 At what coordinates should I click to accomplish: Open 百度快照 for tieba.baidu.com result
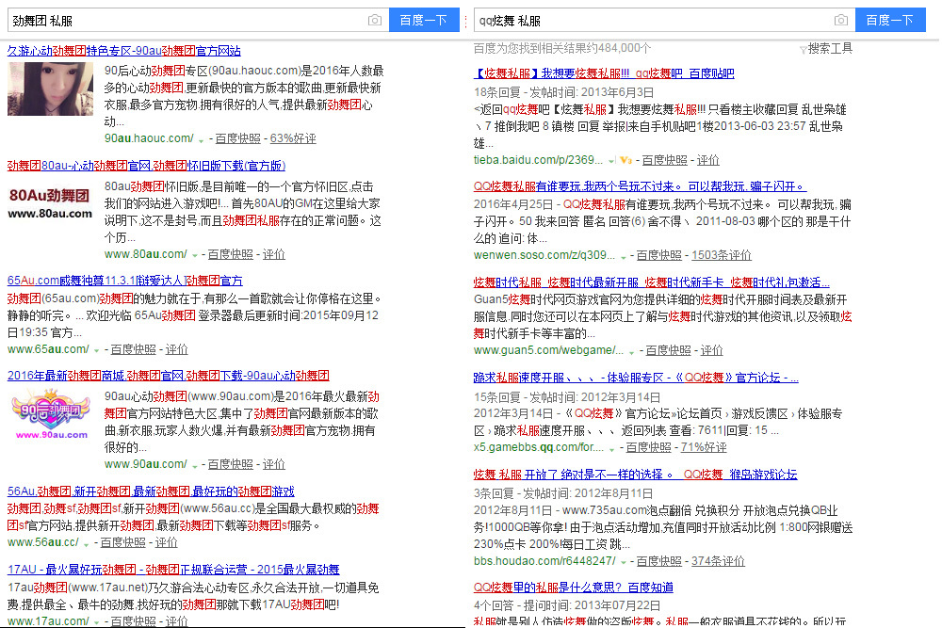tap(665, 160)
